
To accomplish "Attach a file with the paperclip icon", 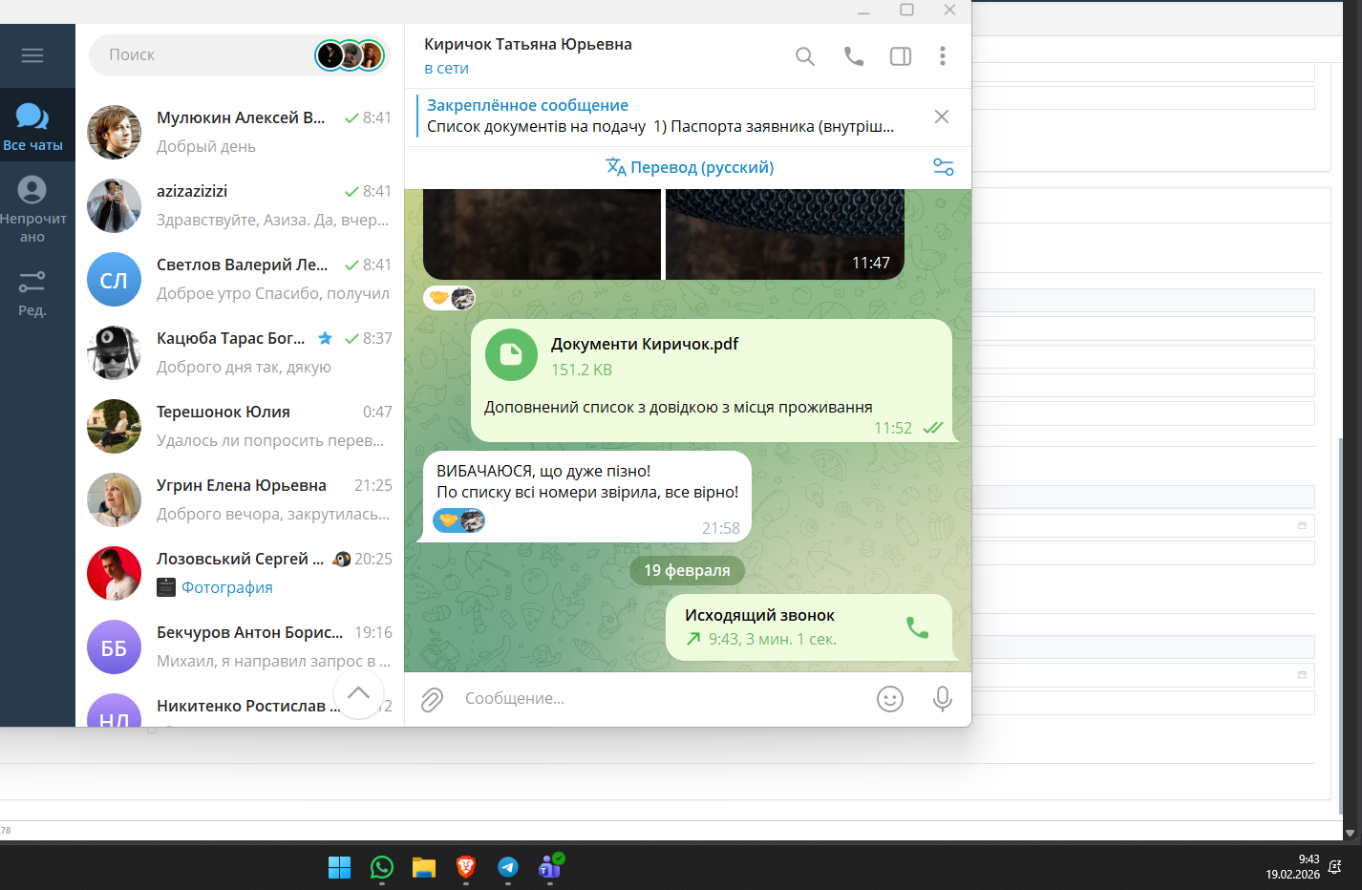I will pyautogui.click(x=433, y=700).
